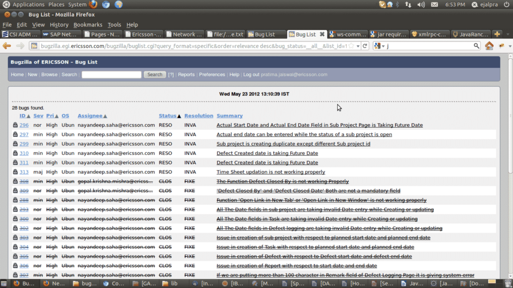
Task: Sort the bug list by Status column
Action: coord(167,115)
